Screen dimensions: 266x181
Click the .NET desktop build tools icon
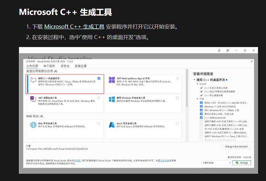point(33,99)
